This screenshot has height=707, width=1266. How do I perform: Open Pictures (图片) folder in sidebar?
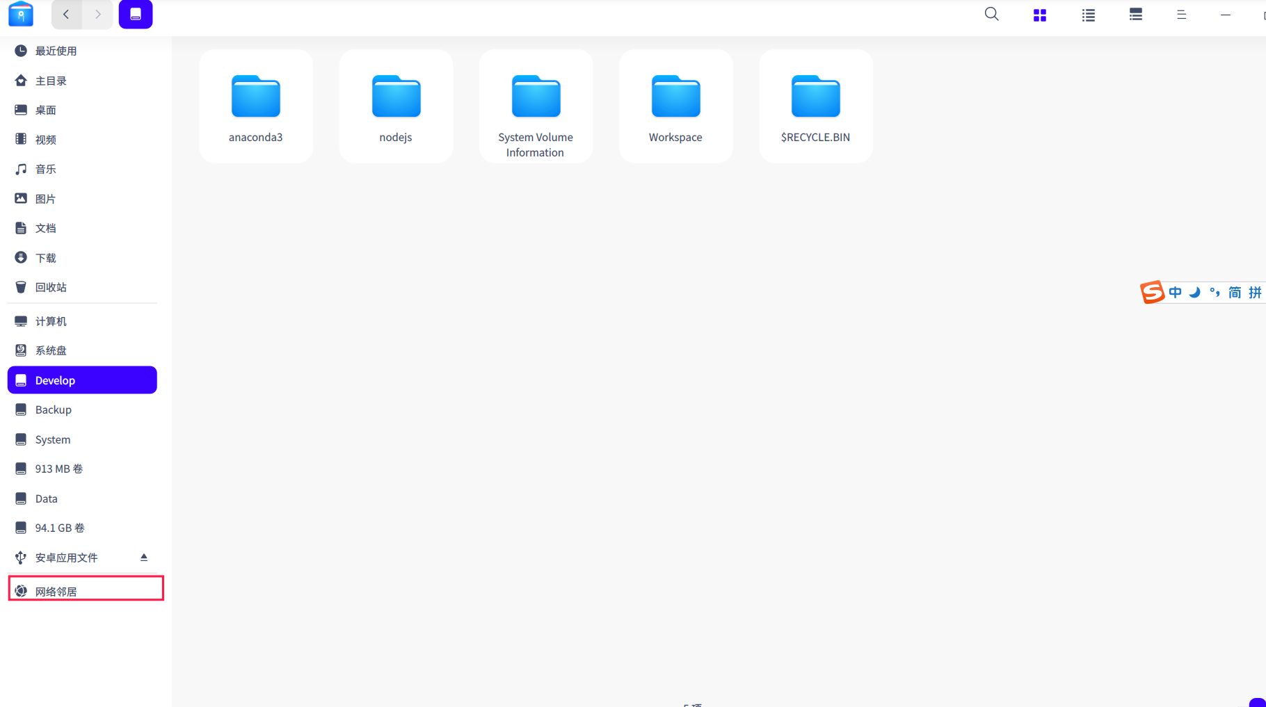coord(82,199)
